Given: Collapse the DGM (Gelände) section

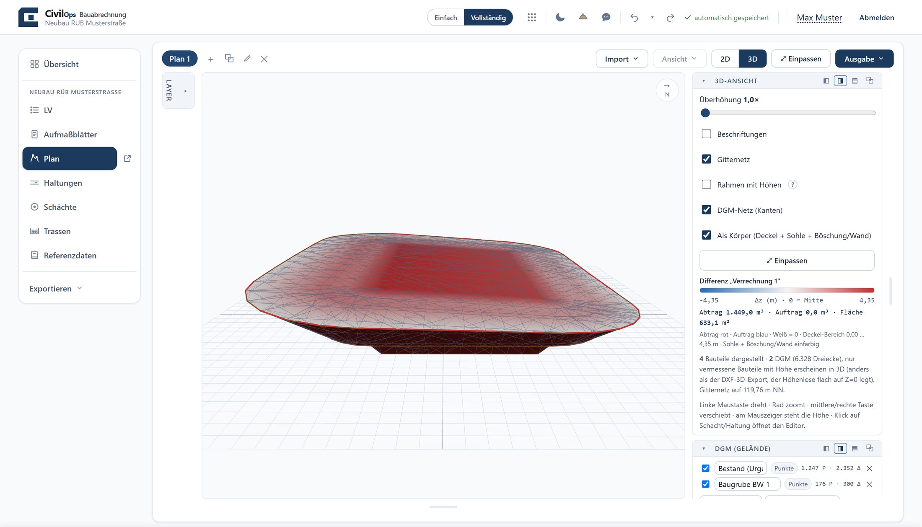Looking at the screenshot, I should (704, 449).
